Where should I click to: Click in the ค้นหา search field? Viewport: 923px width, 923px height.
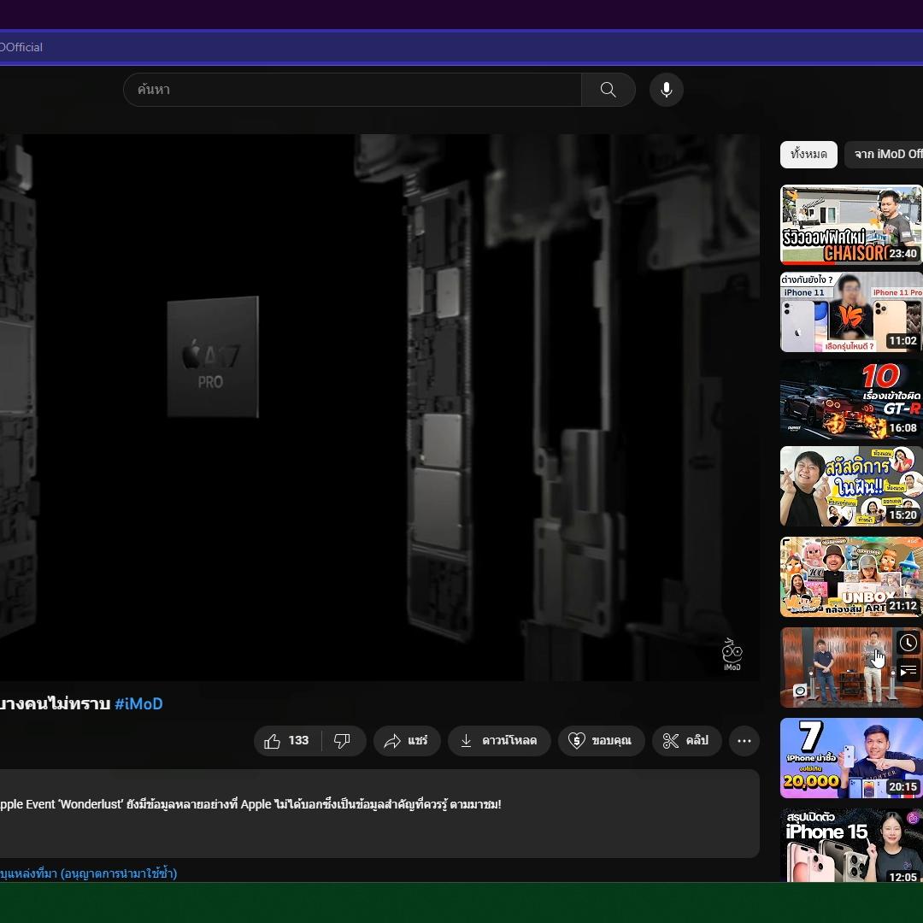pyautogui.click(x=352, y=90)
